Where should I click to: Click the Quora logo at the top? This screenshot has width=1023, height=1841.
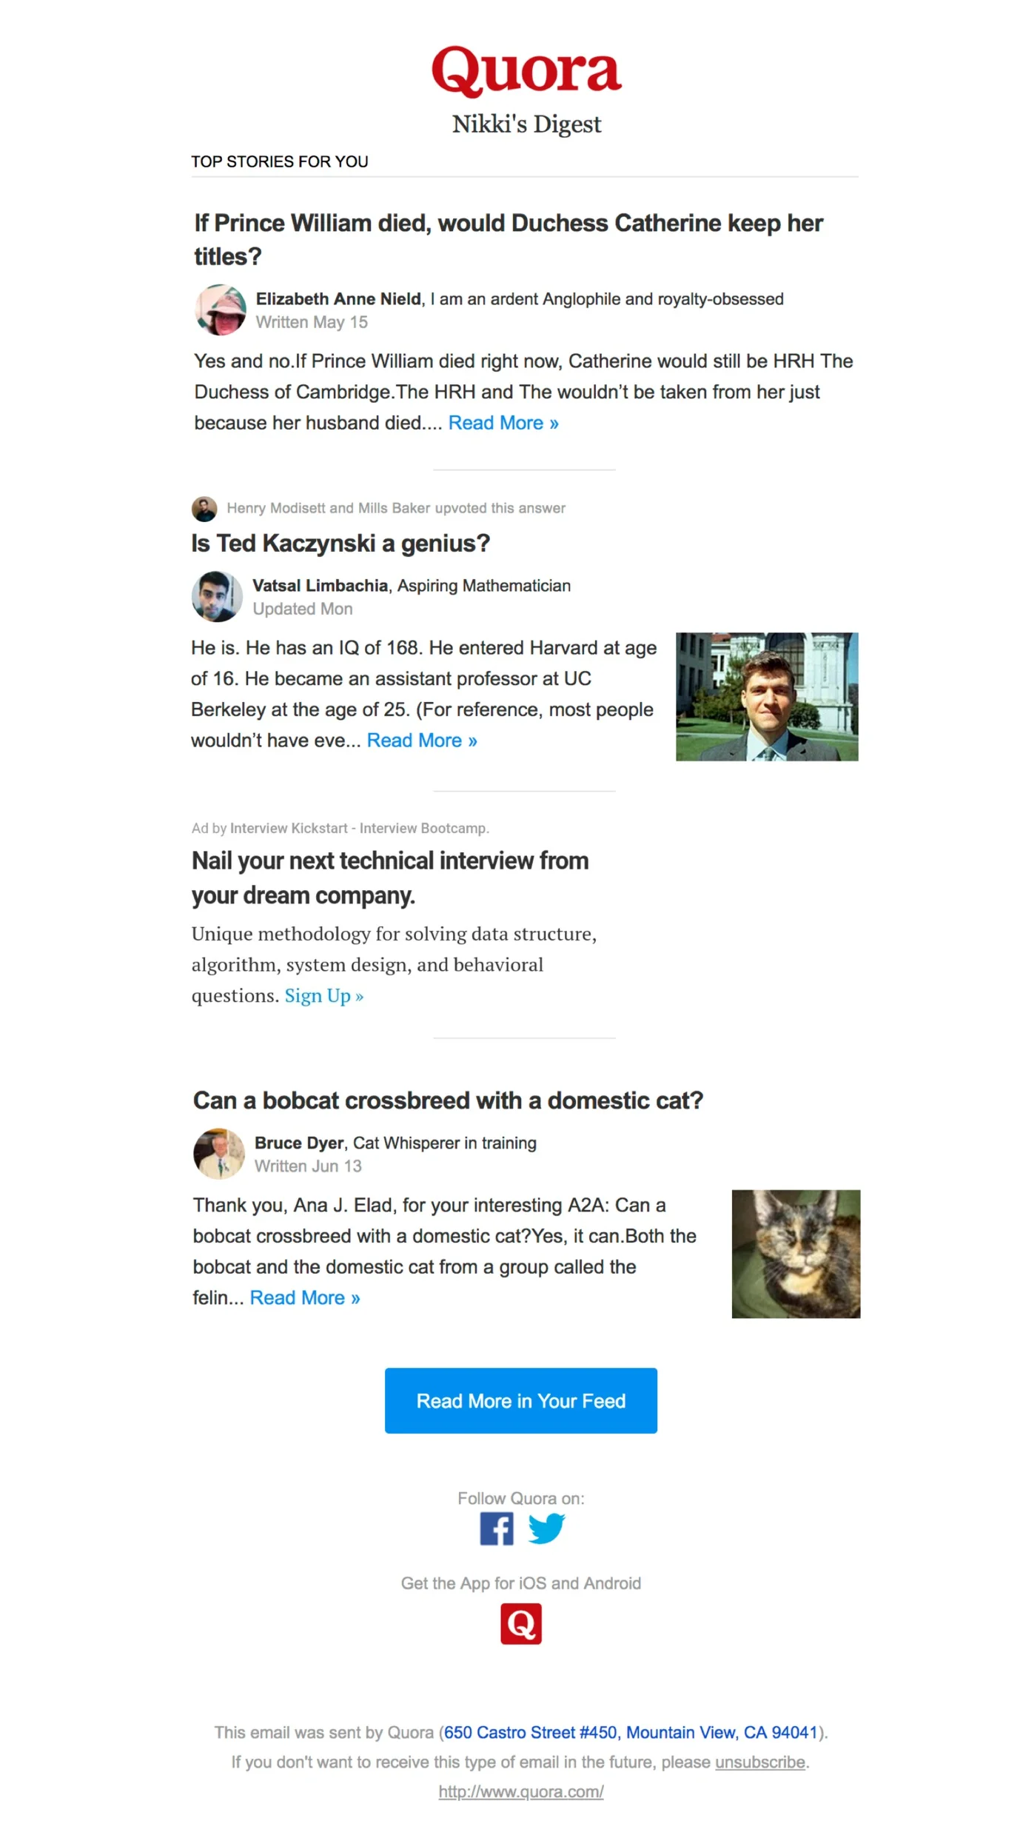tap(526, 70)
